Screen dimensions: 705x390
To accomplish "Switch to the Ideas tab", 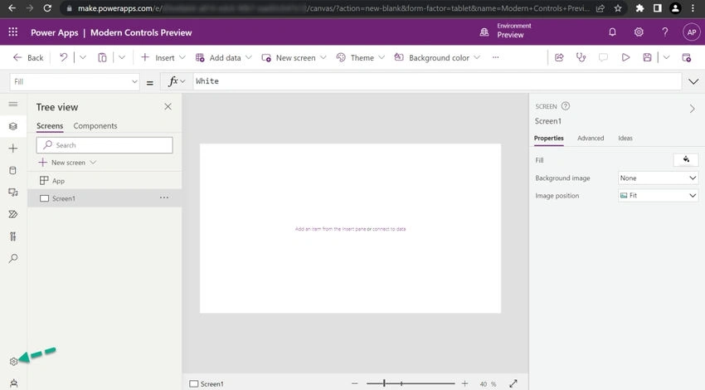I will 625,138.
